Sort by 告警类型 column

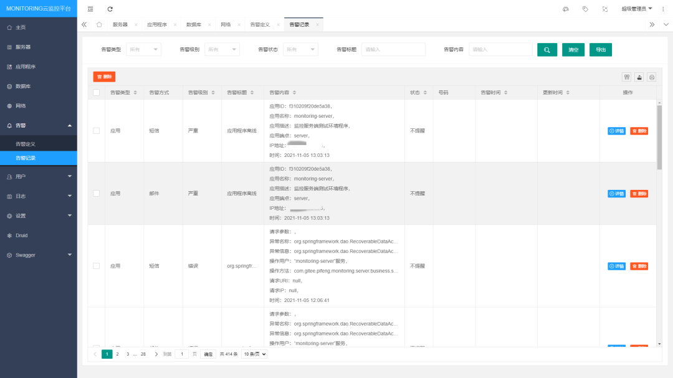(135, 93)
